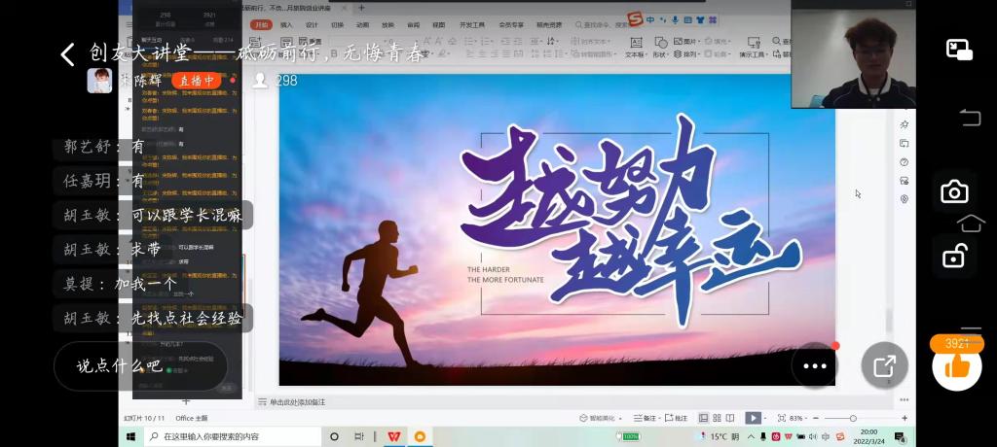Viewport: 997px width, 447px height.
Task: Toggle the notes pane button (备注)
Action: point(645,418)
